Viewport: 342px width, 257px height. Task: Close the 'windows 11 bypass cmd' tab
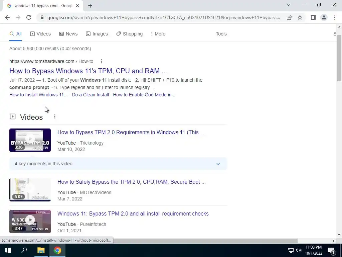(x=77, y=6)
